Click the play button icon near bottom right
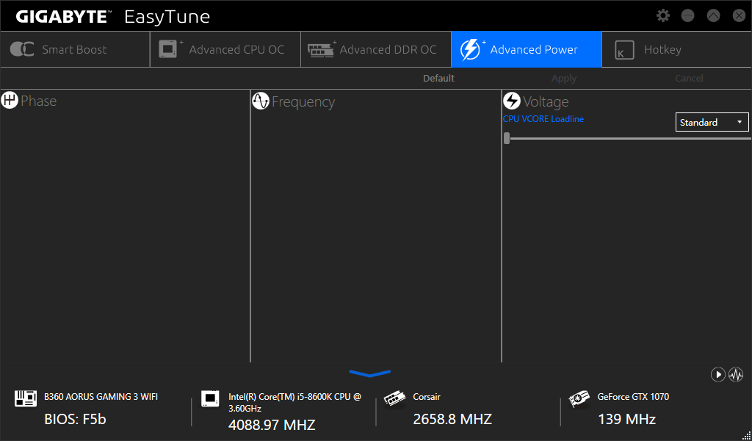The image size is (752, 441). [x=718, y=374]
